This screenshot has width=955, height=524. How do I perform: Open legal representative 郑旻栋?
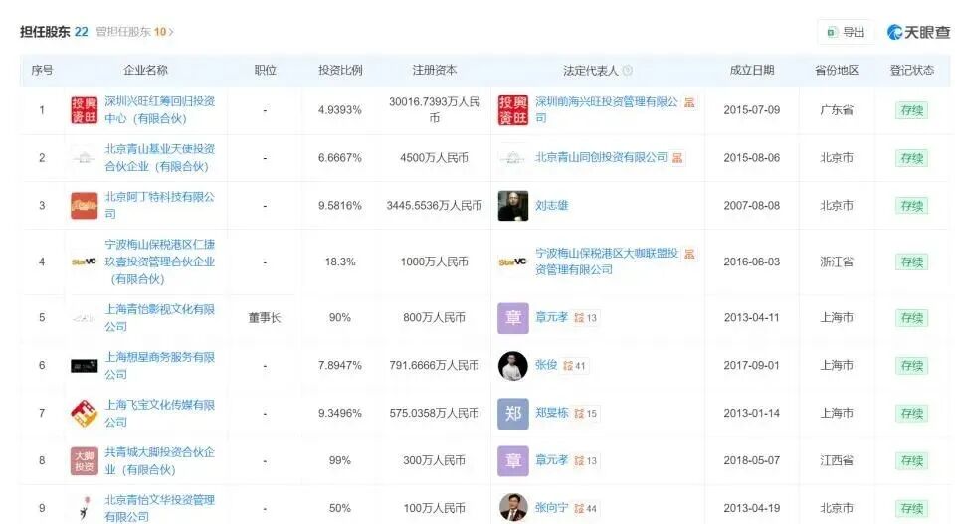551,413
